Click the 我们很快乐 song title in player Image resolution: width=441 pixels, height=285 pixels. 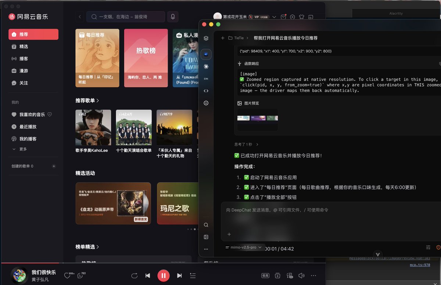click(x=44, y=272)
